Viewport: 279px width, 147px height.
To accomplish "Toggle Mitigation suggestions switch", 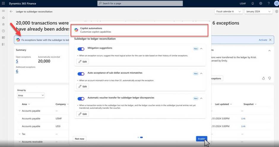I will tap(81, 49).
